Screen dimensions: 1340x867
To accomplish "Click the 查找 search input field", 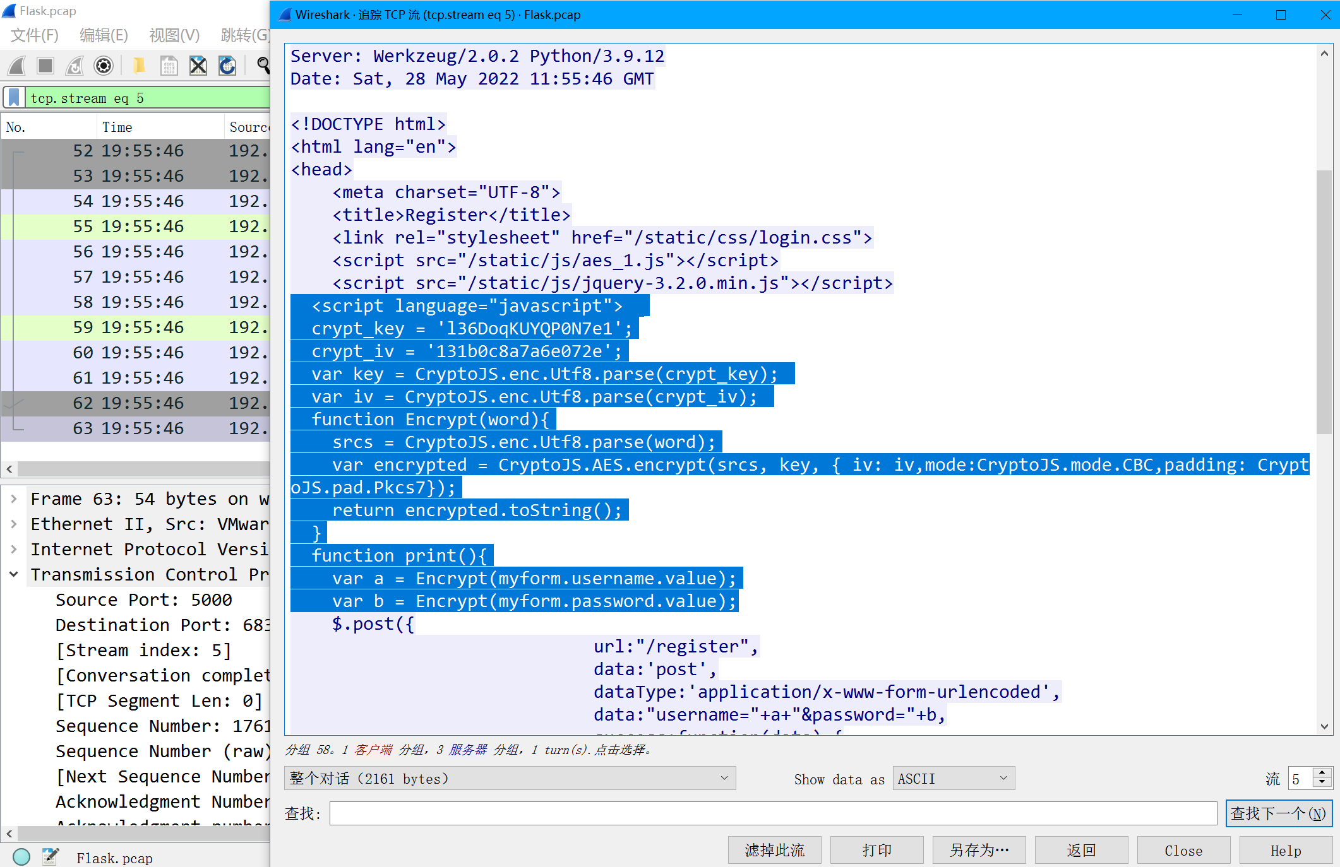I will pyautogui.click(x=773, y=813).
